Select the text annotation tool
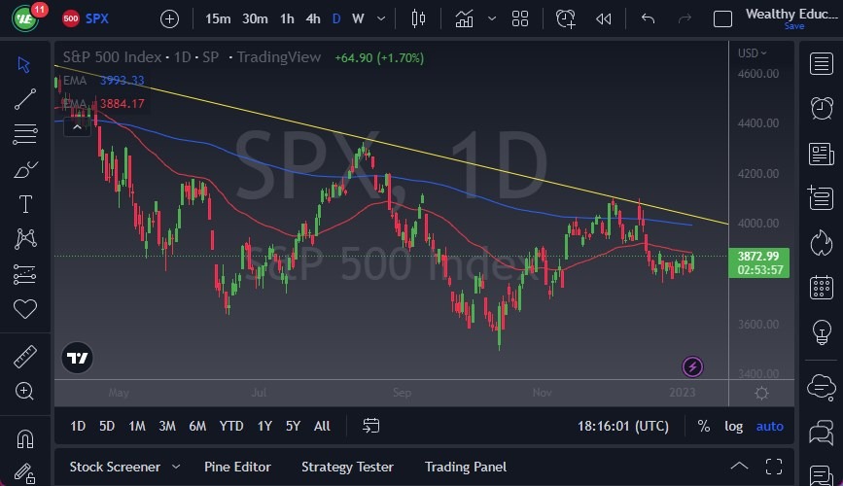Image resolution: width=843 pixels, height=486 pixels. (25, 204)
